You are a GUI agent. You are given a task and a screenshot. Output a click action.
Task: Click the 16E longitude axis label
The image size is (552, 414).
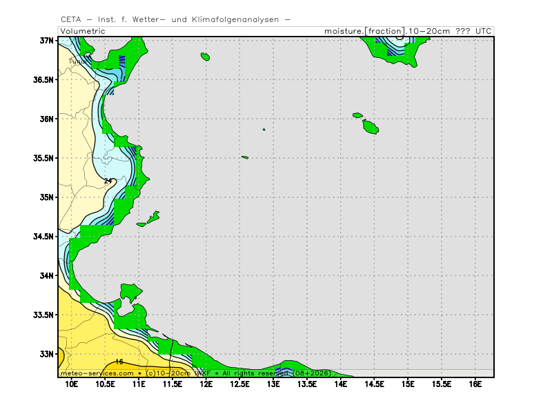click(x=475, y=384)
